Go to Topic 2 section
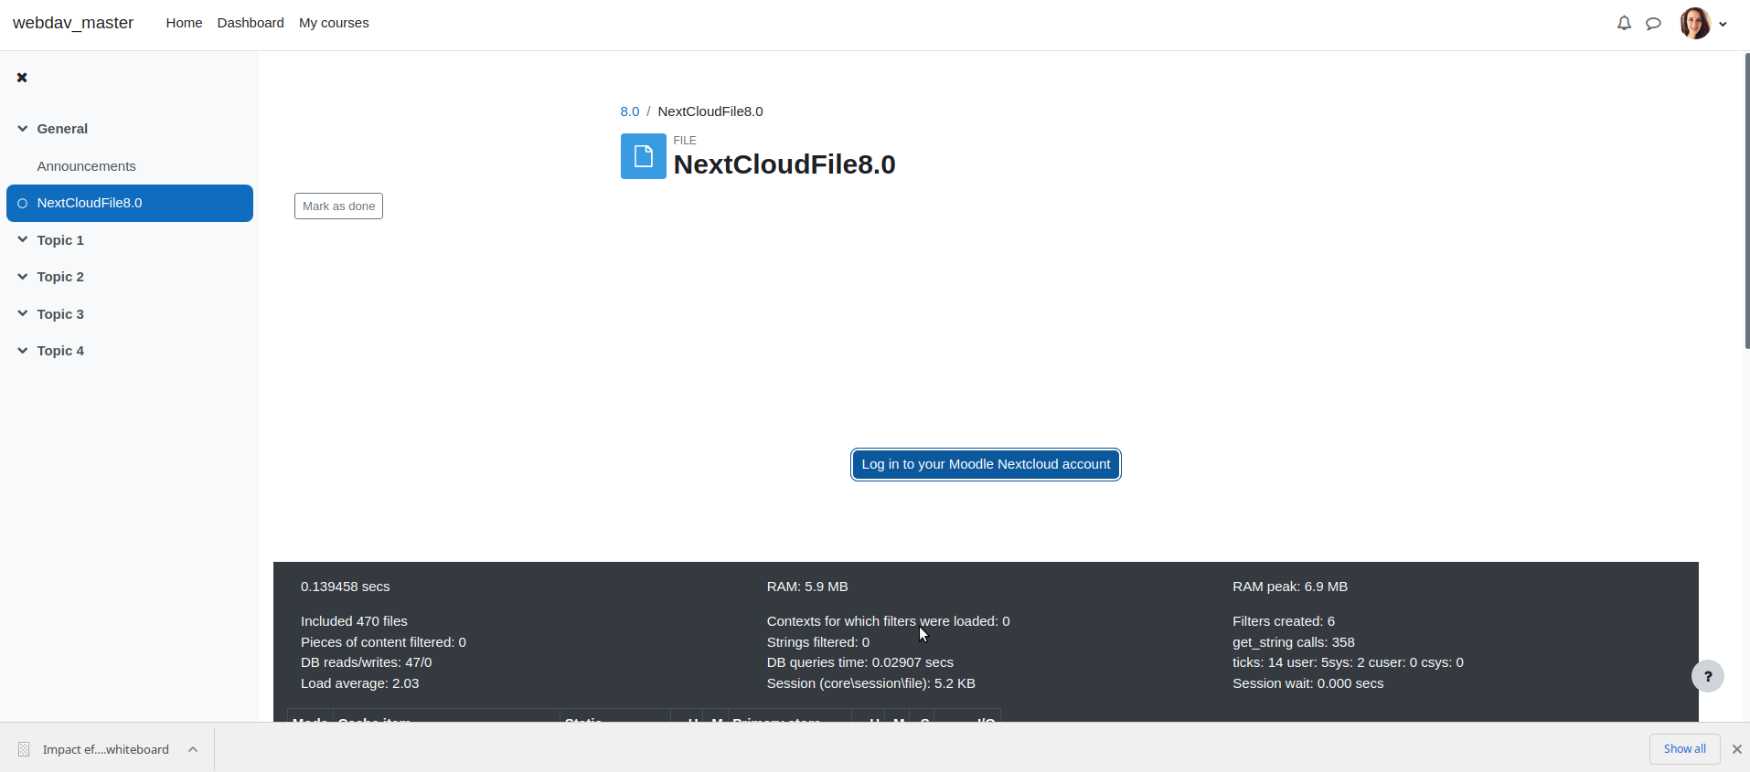The image size is (1750, 772). point(60,277)
